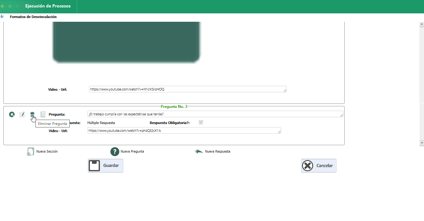The height and width of the screenshot is (221, 424).
Task: Delete question 3 with the trash icon
Action: (x=32, y=114)
